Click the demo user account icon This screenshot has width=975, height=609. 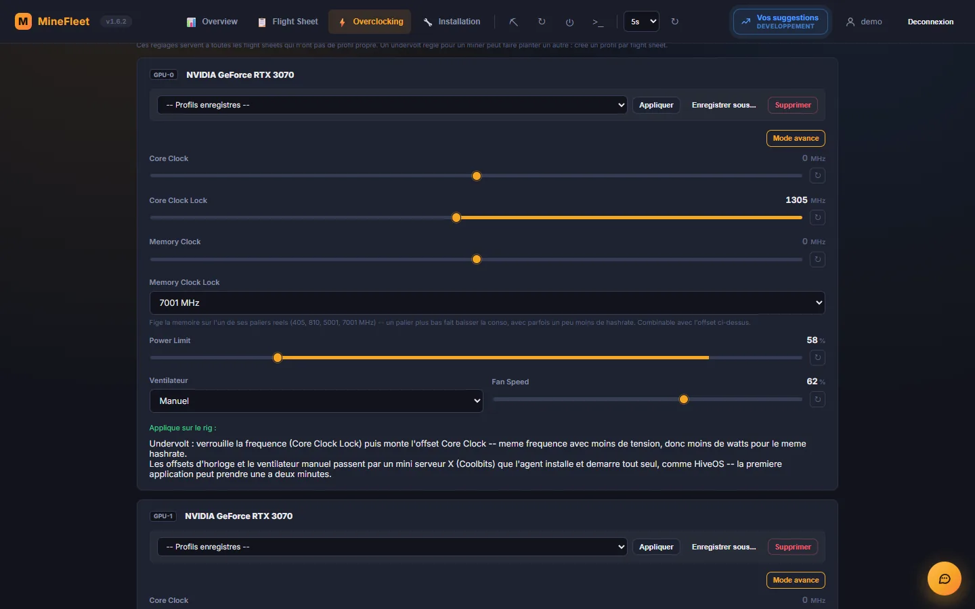850,22
